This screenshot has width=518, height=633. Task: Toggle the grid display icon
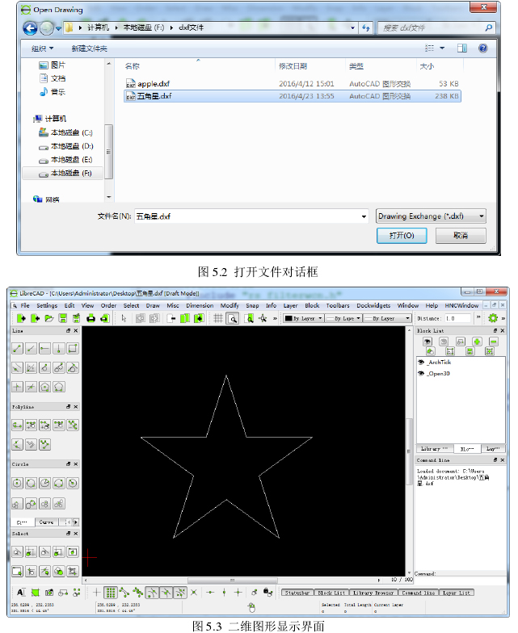[x=217, y=319]
